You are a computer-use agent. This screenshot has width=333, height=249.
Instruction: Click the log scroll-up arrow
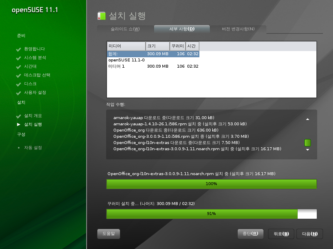(308, 119)
